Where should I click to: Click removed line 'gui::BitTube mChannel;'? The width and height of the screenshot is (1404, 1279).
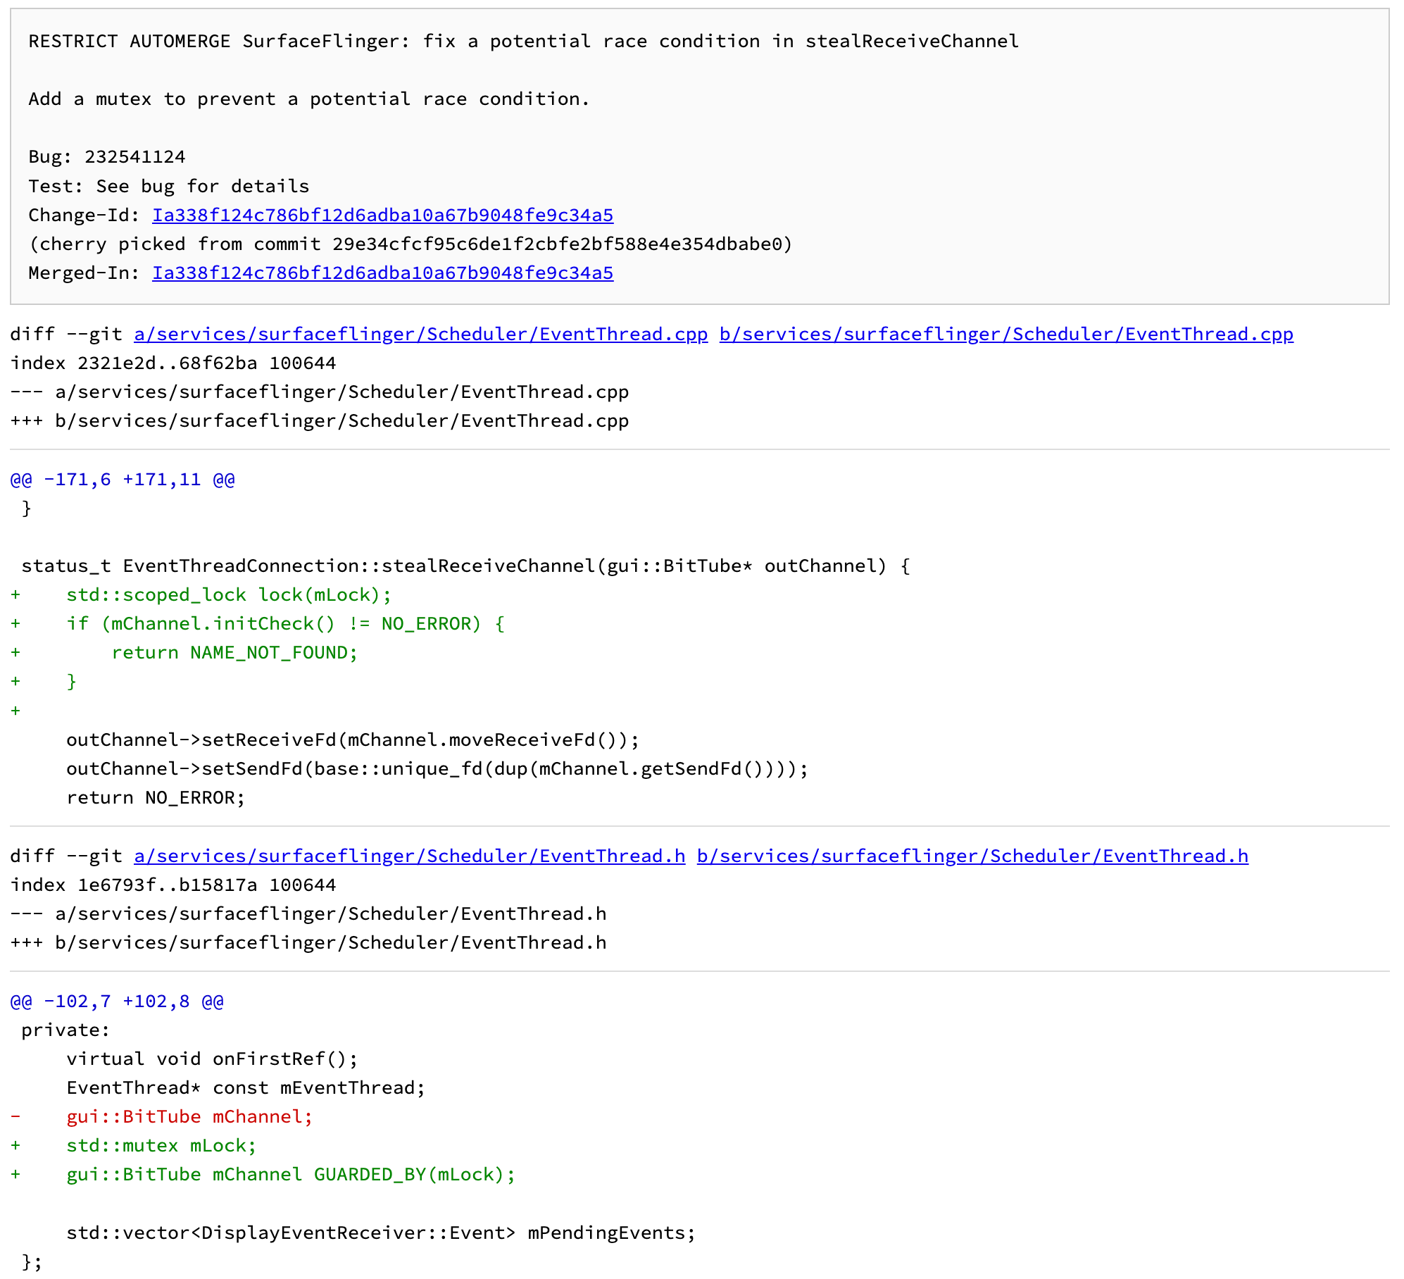click(x=189, y=1116)
